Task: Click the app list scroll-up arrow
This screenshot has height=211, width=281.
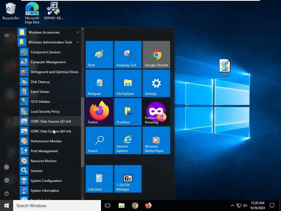Action: point(82,29)
